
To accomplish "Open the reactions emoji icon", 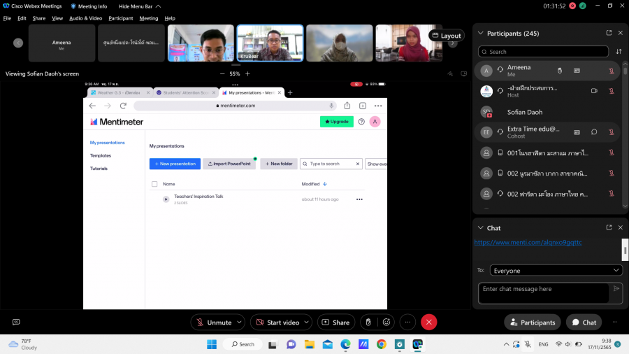I will (386, 322).
